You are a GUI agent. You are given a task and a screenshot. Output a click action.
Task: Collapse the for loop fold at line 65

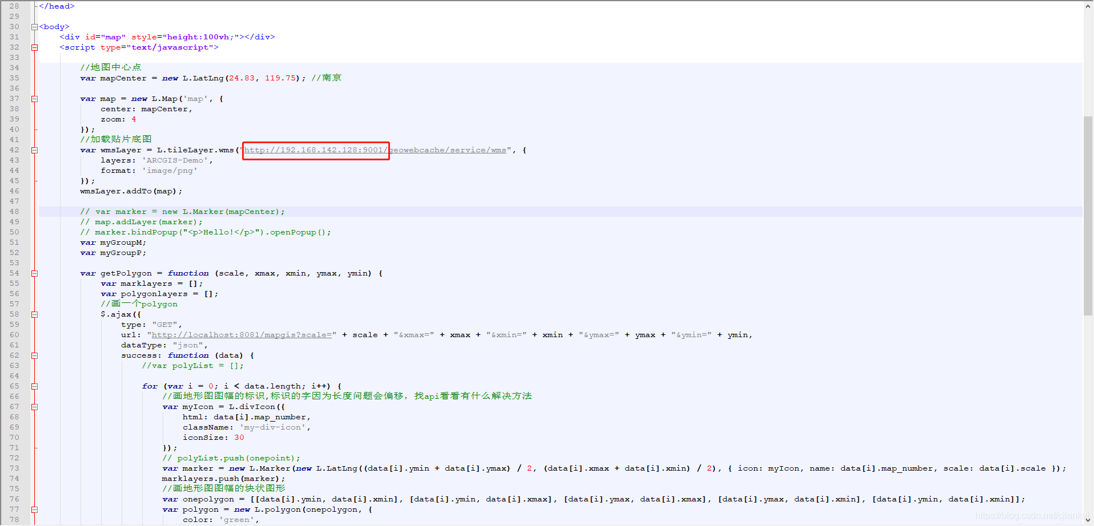click(x=34, y=386)
